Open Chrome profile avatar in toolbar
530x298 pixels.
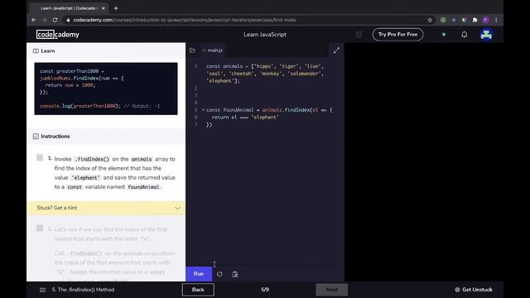click(486, 20)
